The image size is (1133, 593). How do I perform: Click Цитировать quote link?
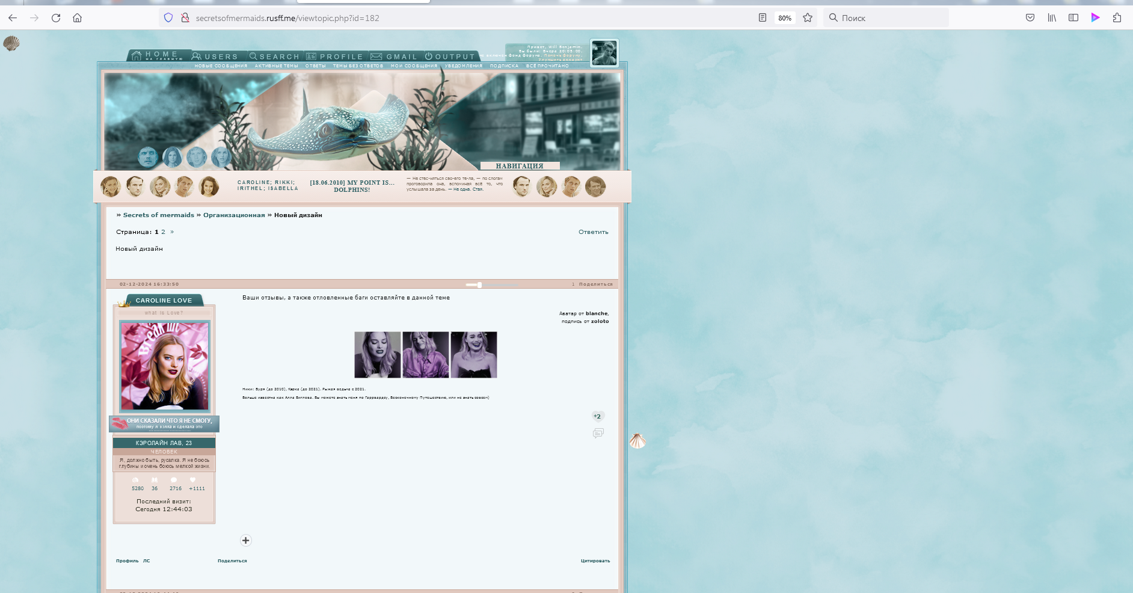pos(595,561)
